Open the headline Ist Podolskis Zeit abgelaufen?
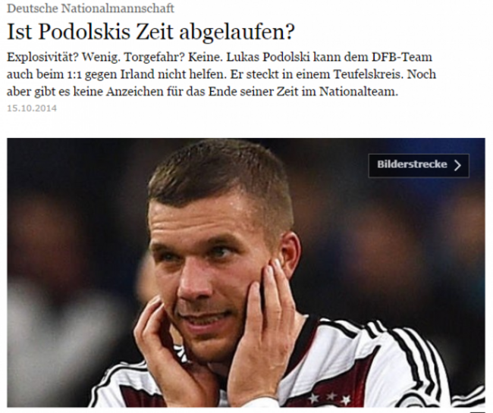This screenshot has width=493, height=413. click(151, 31)
